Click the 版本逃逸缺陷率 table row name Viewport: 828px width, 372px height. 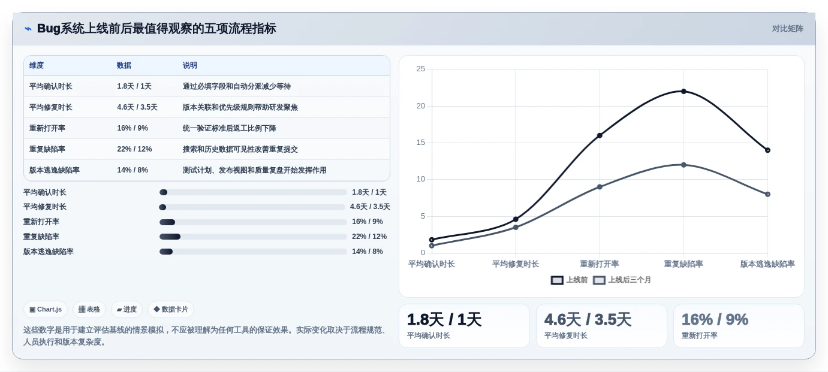coord(55,170)
